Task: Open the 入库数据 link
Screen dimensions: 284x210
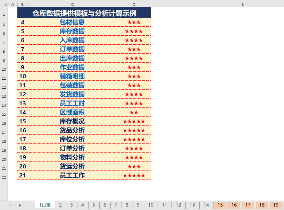Action: coord(72,40)
